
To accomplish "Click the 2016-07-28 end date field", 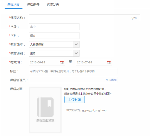I will [x=94, y=62].
